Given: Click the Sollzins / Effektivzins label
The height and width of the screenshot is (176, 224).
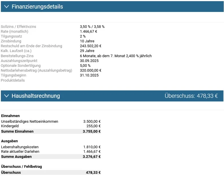Looking at the screenshot, I should (x=18, y=26).
